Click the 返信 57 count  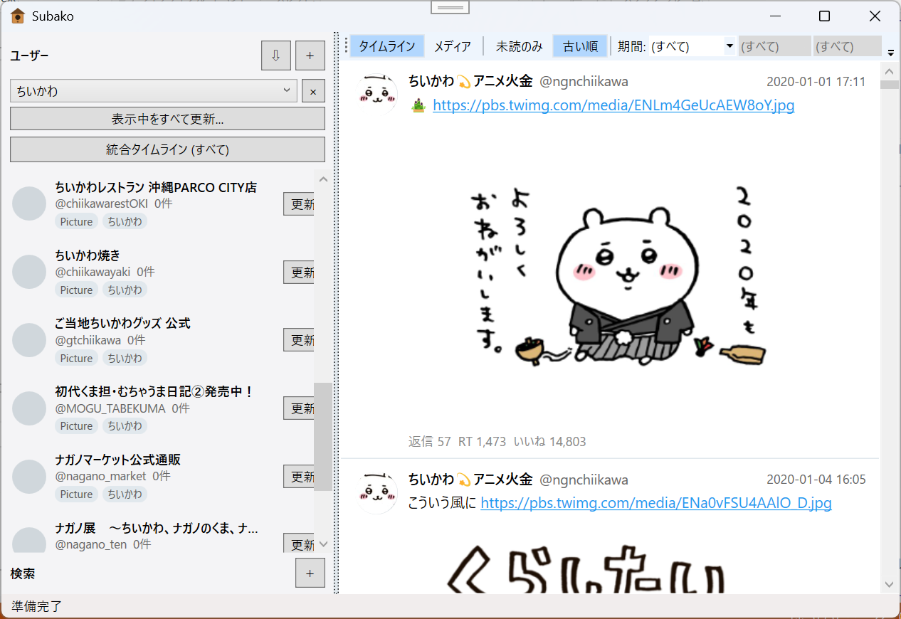(x=430, y=442)
